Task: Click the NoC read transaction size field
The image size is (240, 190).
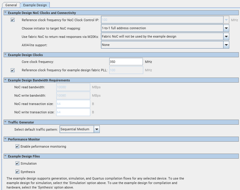Action: tap(73, 104)
